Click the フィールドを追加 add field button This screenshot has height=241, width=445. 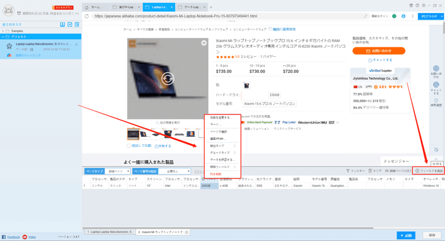(429, 171)
